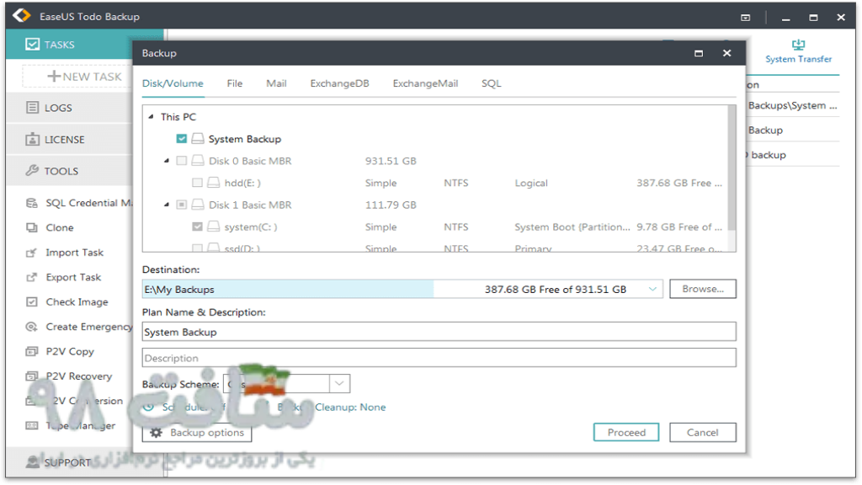Switch to the ExchangeDB tab
The height and width of the screenshot is (485, 862).
click(340, 83)
